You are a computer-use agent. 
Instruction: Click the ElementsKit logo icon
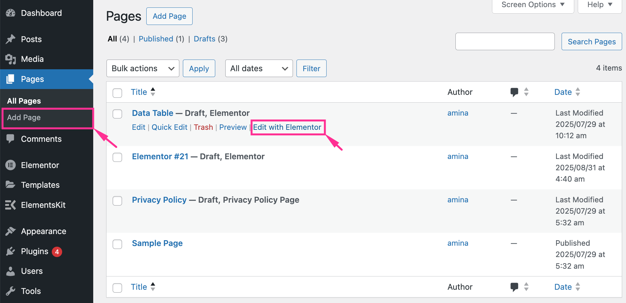tap(11, 205)
